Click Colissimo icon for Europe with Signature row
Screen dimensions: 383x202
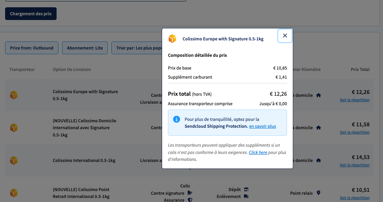pos(14,95)
